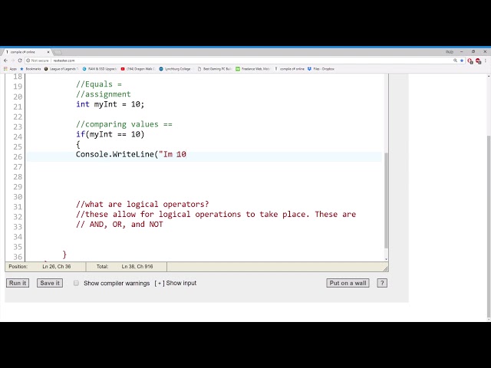Click the '//what are logical operators?' comment
The height and width of the screenshot is (368, 491).
[x=142, y=205]
